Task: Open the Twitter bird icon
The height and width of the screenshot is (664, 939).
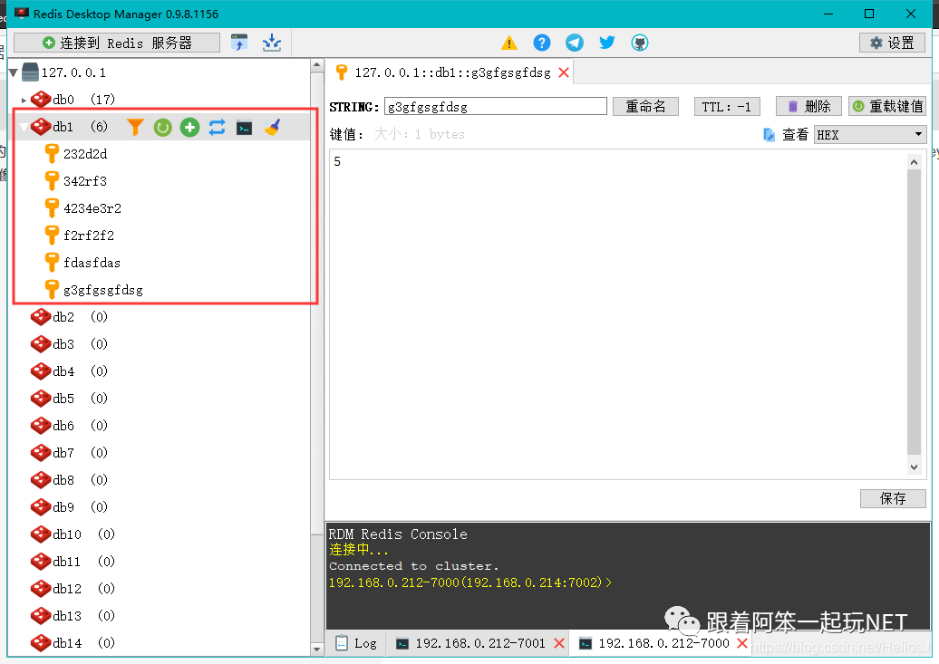Action: [x=606, y=43]
